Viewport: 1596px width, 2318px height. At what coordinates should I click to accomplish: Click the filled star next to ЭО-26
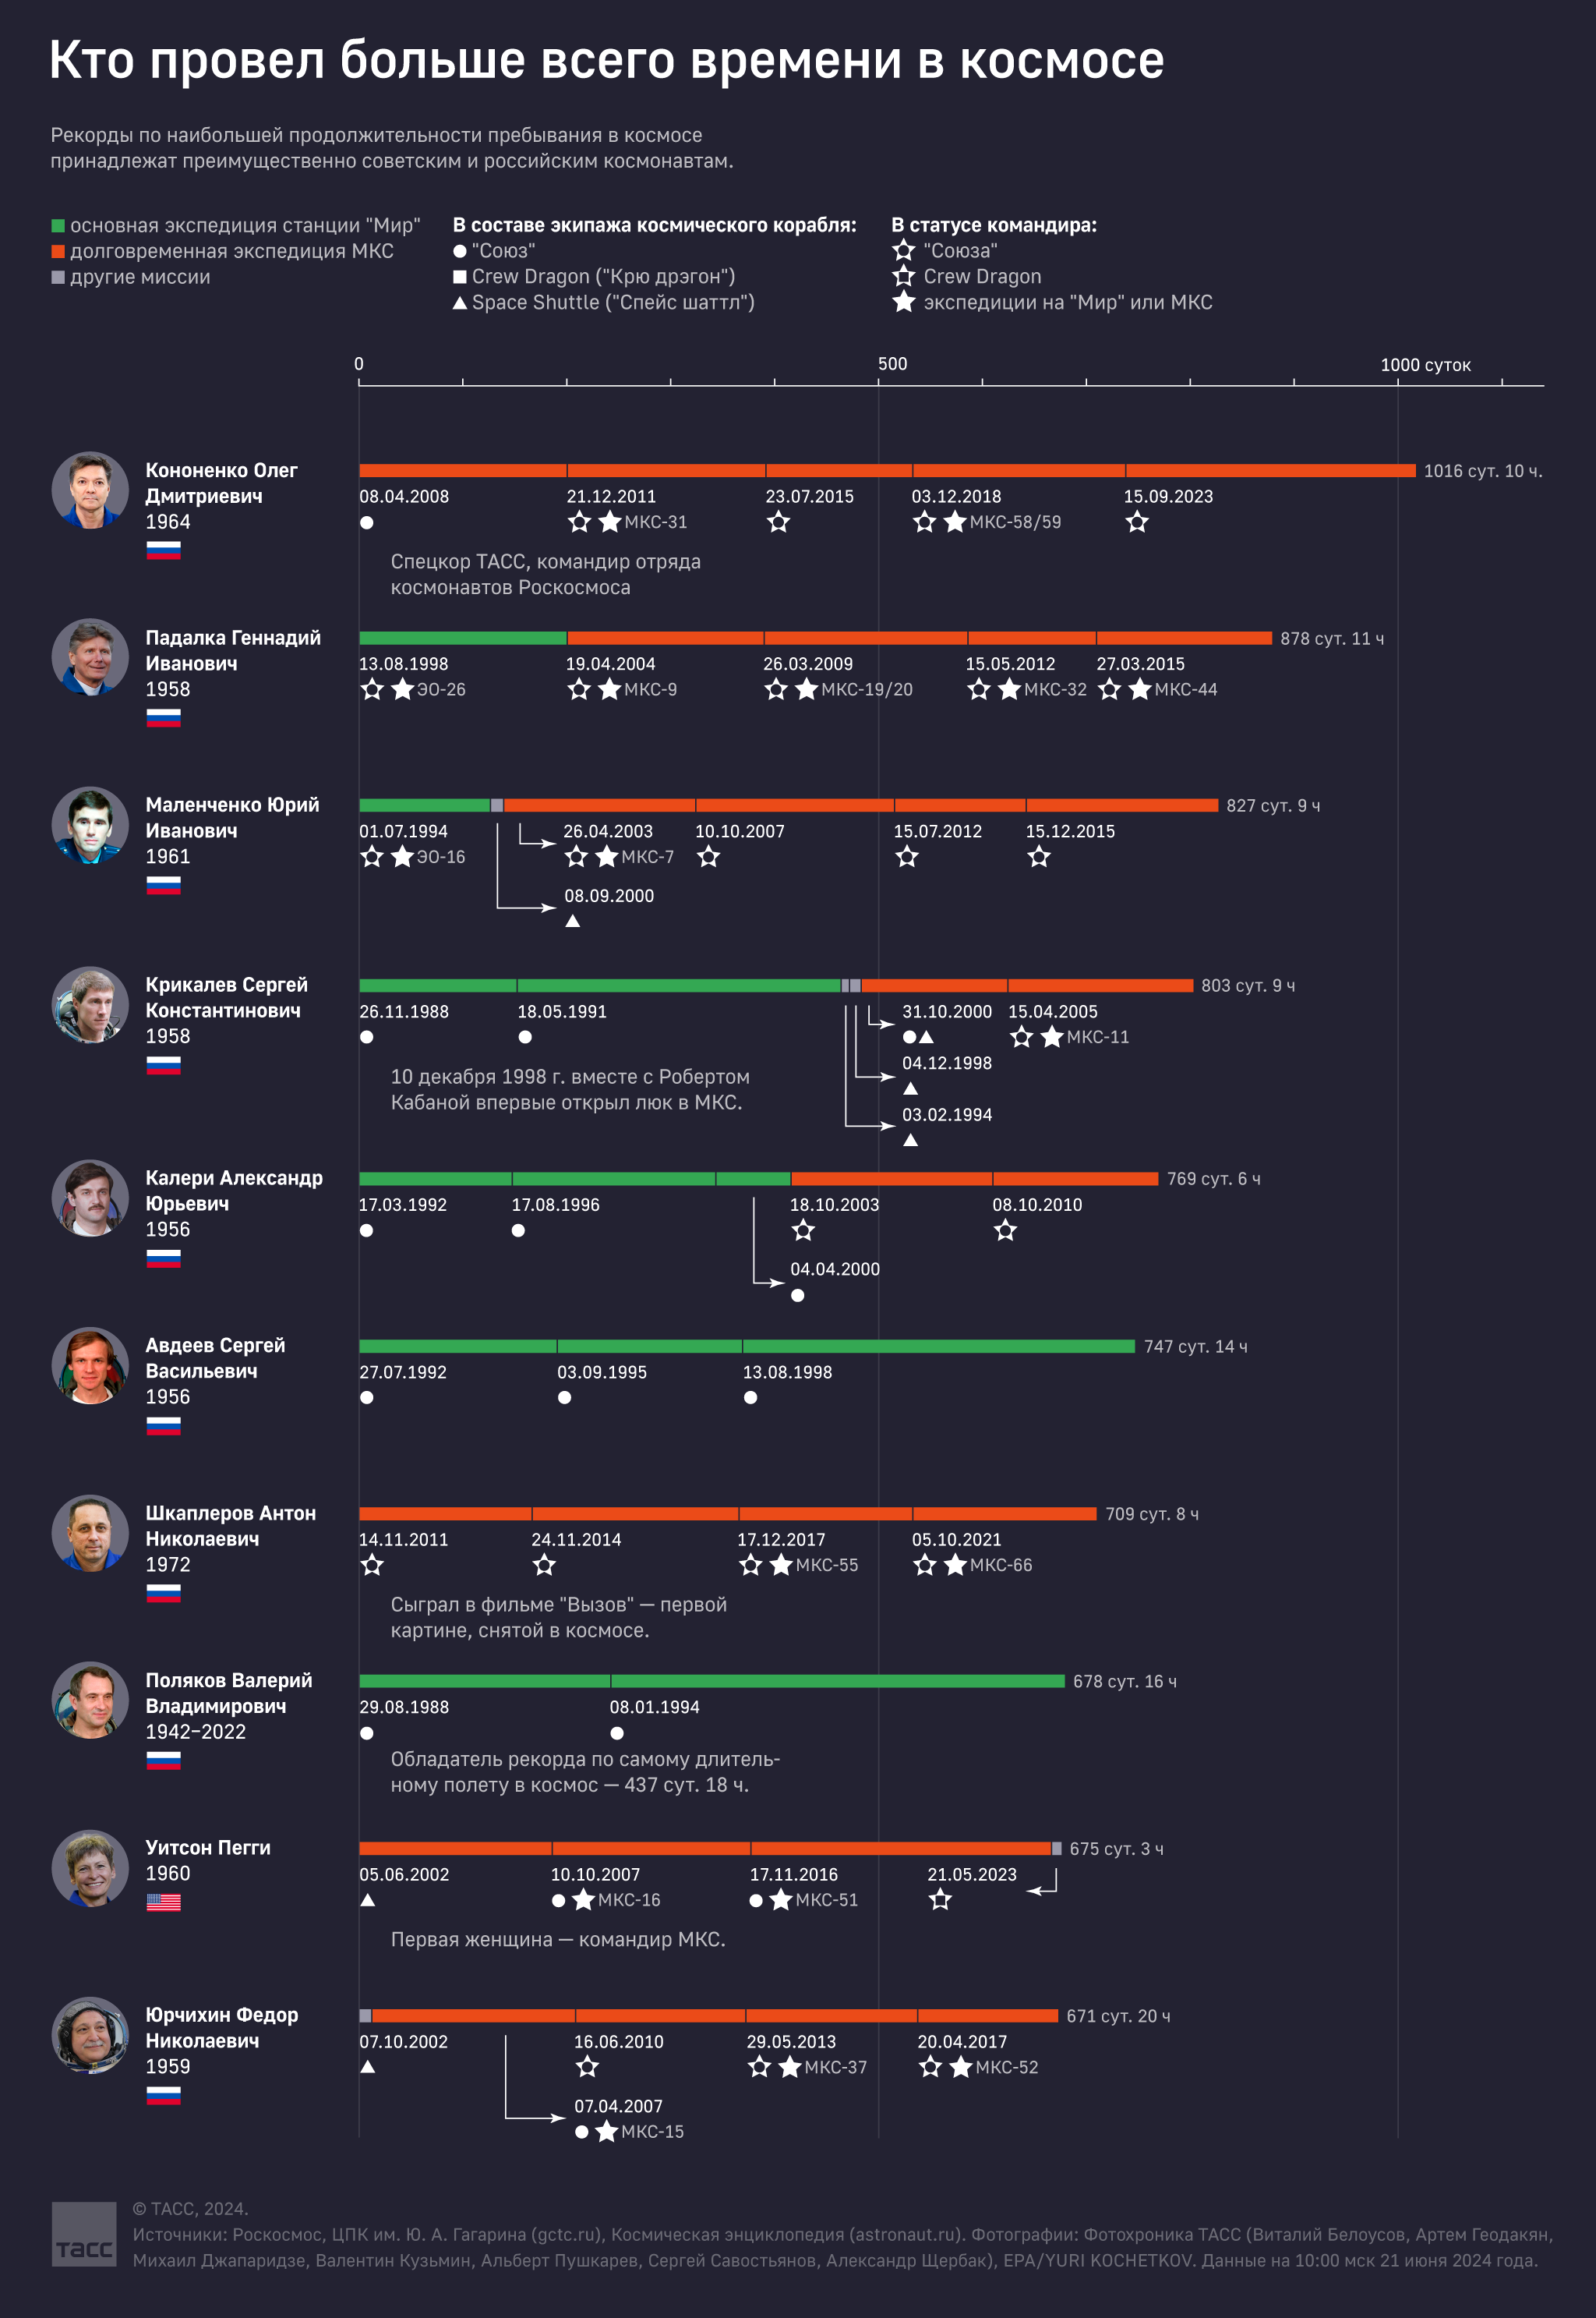[402, 689]
